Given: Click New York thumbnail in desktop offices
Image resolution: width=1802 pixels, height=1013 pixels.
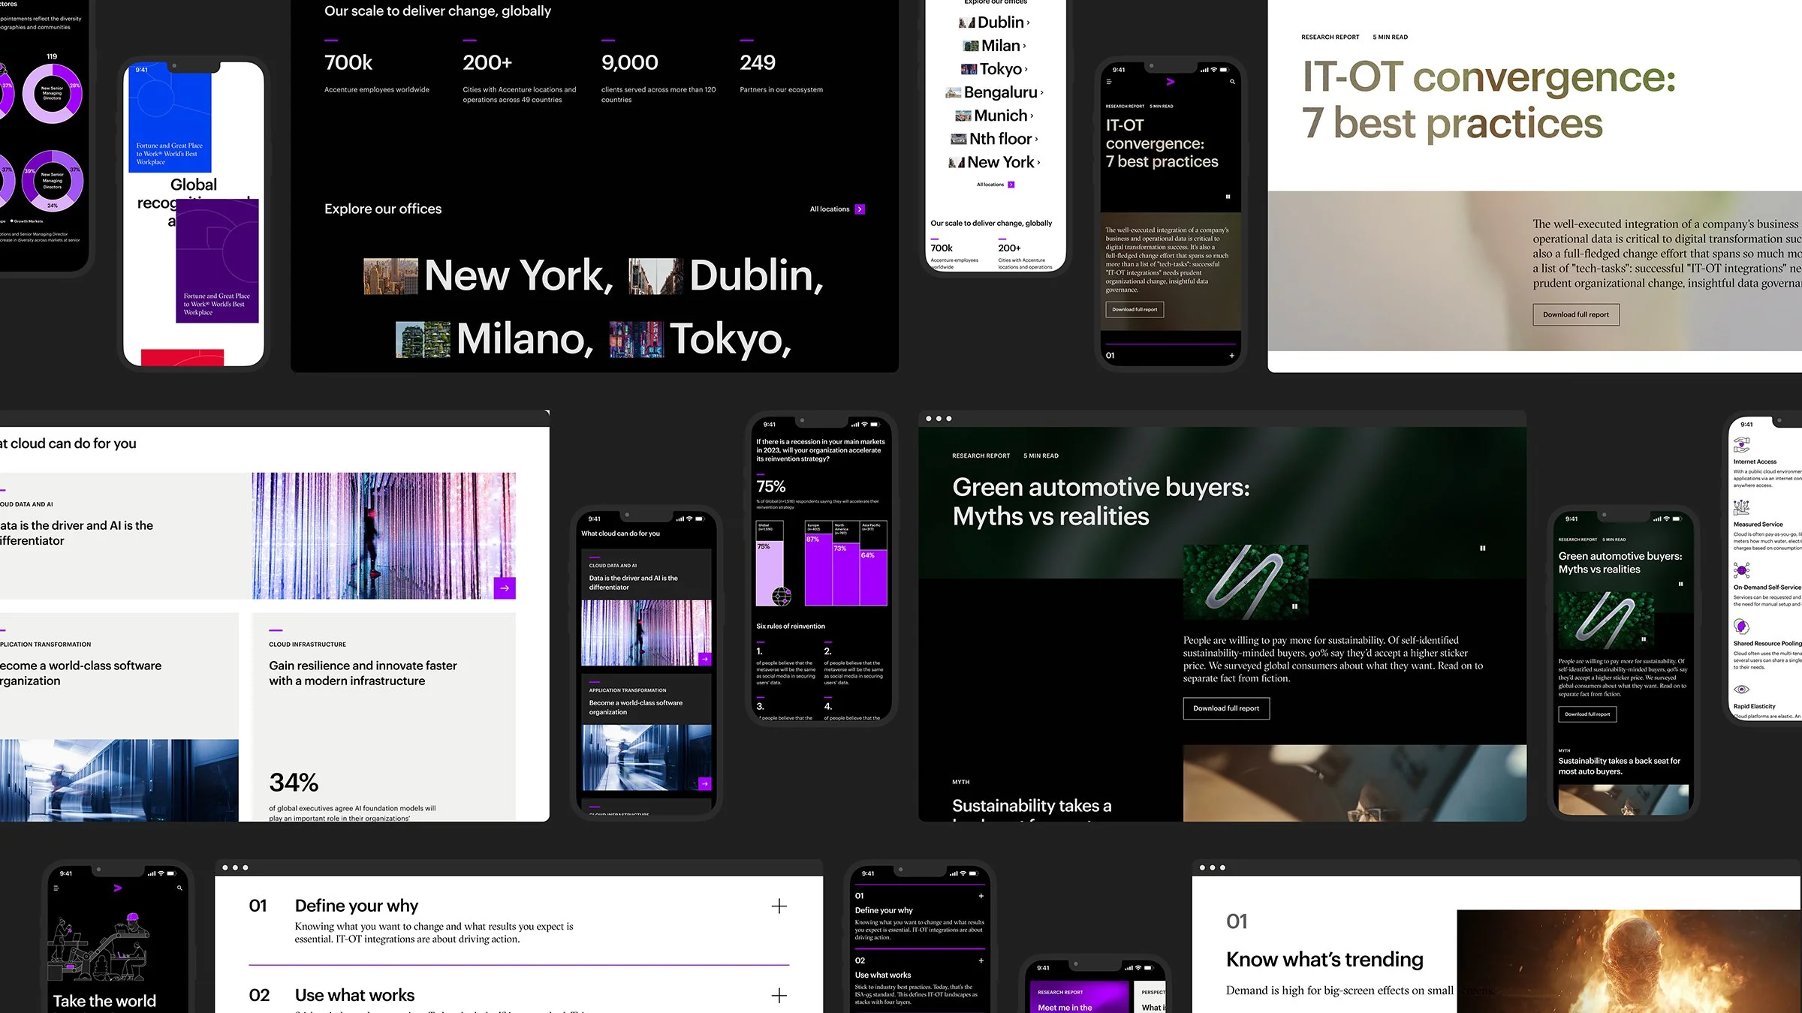Looking at the screenshot, I should [x=390, y=277].
